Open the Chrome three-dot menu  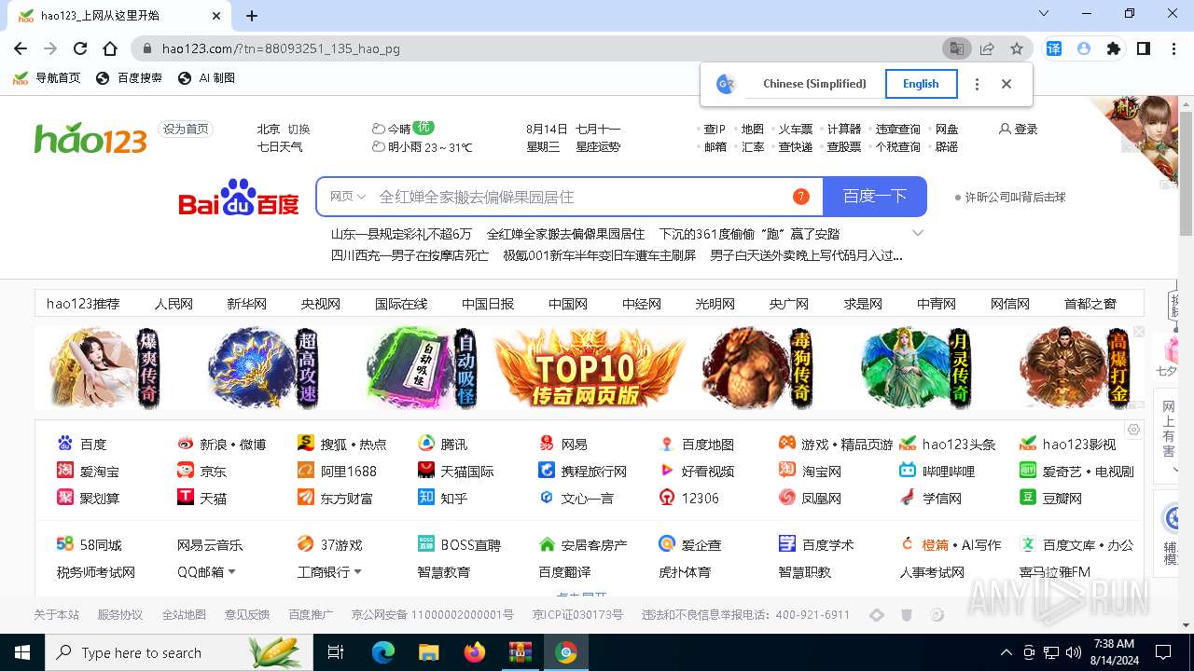coord(1173,48)
